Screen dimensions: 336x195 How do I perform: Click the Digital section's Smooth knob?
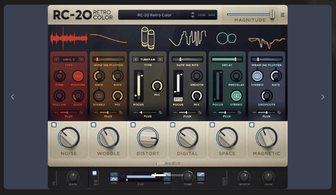[197, 76]
